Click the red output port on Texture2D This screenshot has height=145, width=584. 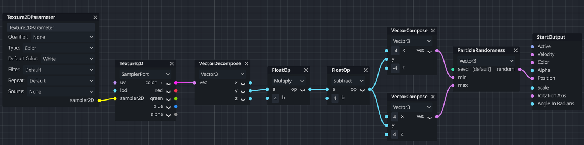click(x=176, y=91)
